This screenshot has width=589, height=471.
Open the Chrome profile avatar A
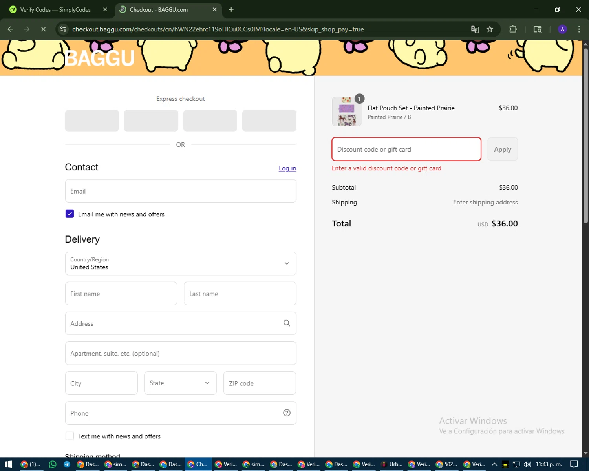[562, 29]
